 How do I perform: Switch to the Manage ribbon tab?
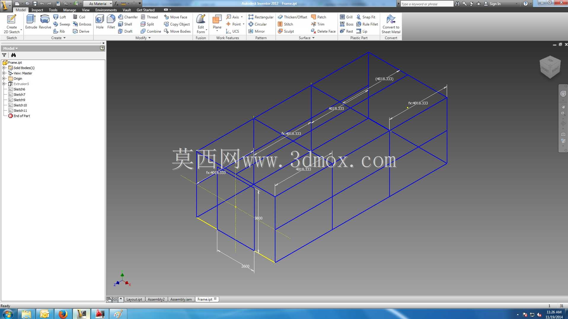point(70,10)
